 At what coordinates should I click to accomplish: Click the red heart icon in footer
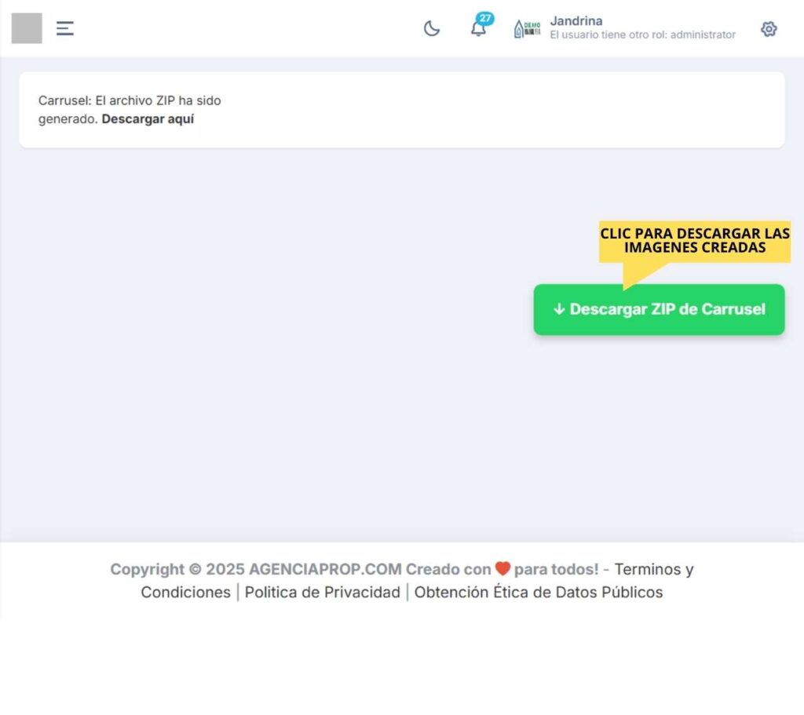pos(502,569)
